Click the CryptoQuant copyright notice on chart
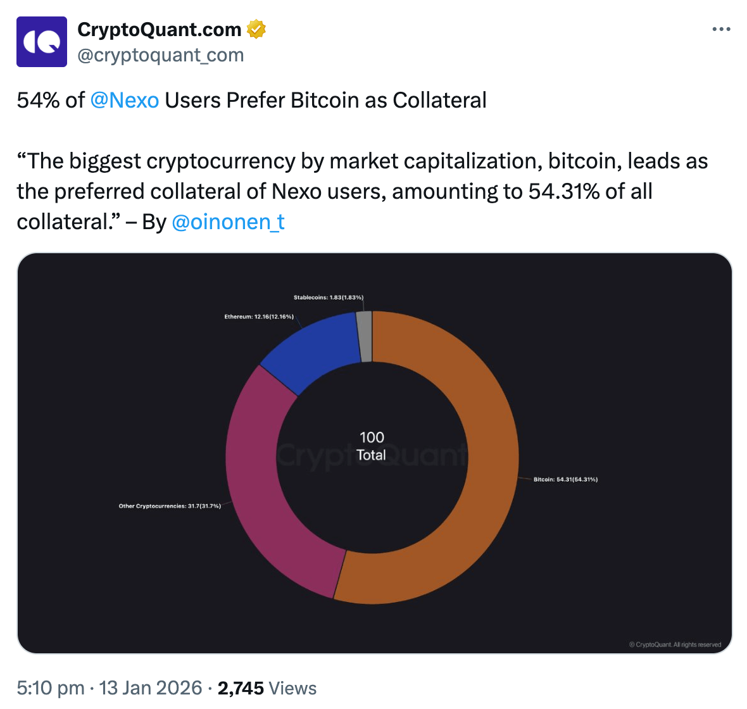Image resolution: width=747 pixels, height=709 pixels. pyautogui.click(x=675, y=644)
